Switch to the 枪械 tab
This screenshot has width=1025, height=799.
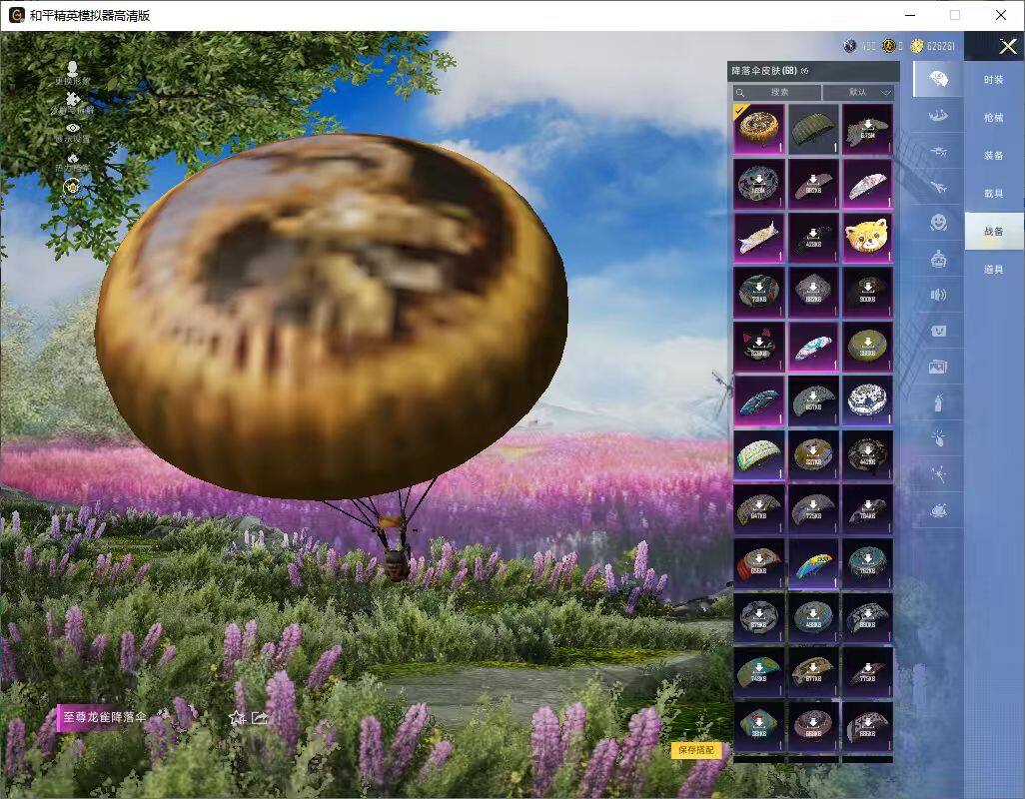[x=994, y=118]
